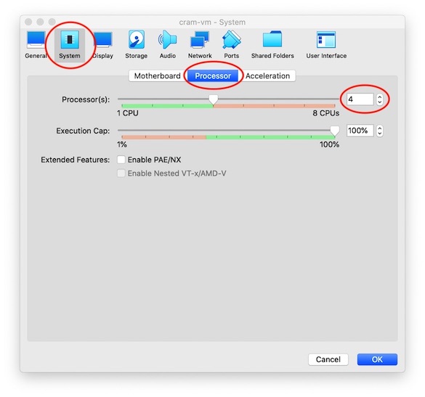This screenshot has height=397, width=425.
Task: Open the General settings section
Action: [x=36, y=45]
